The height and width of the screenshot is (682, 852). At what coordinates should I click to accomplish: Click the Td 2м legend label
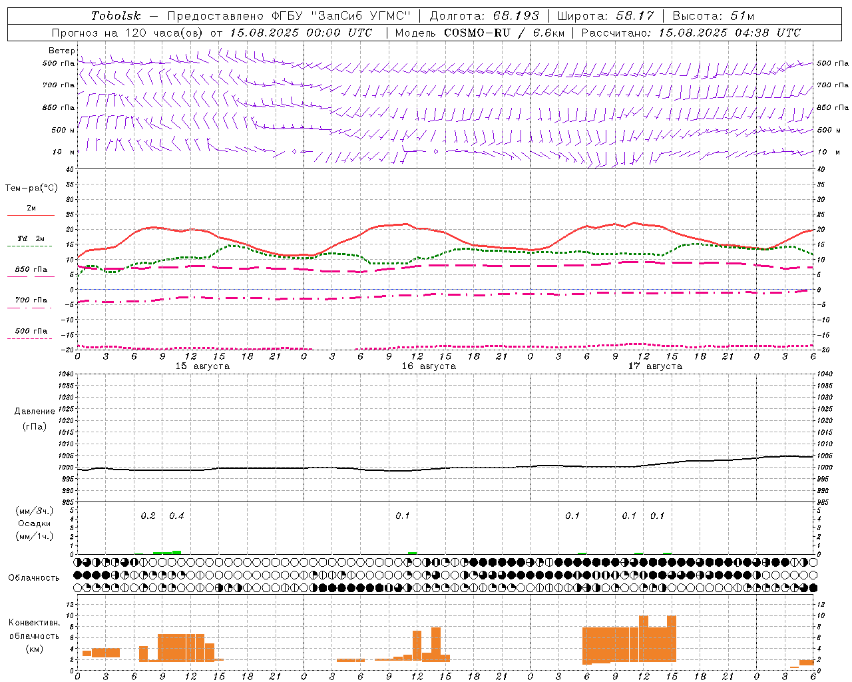click(x=31, y=238)
